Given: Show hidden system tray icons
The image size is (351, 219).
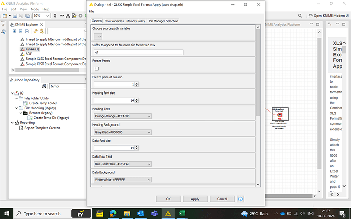Looking at the screenshot, I should [276, 214].
